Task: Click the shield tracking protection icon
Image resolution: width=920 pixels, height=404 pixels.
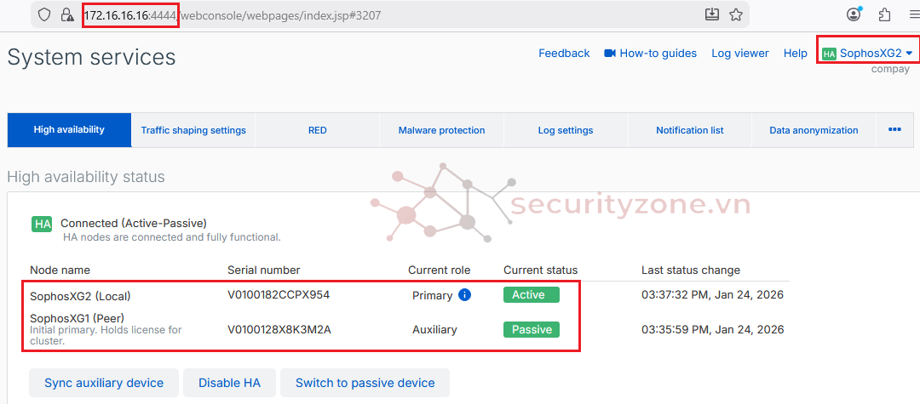Action: (x=44, y=14)
